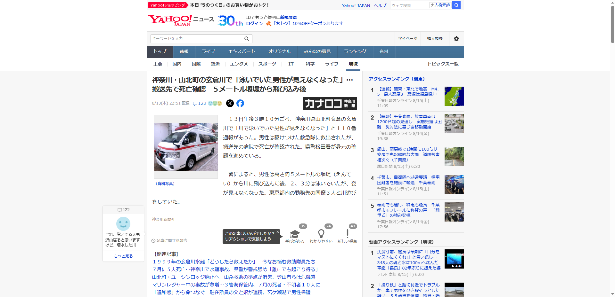
Task: Select the IT category
Action: [x=291, y=64]
